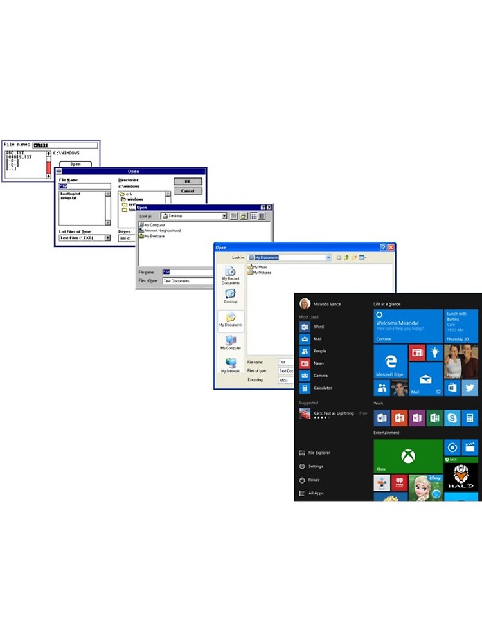This screenshot has height=643, width=482.
Task: Open the Disney Frozen tile
Action: pyautogui.click(x=425, y=487)
